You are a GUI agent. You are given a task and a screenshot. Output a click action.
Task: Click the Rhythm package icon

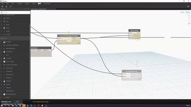(x=4, y=81)
